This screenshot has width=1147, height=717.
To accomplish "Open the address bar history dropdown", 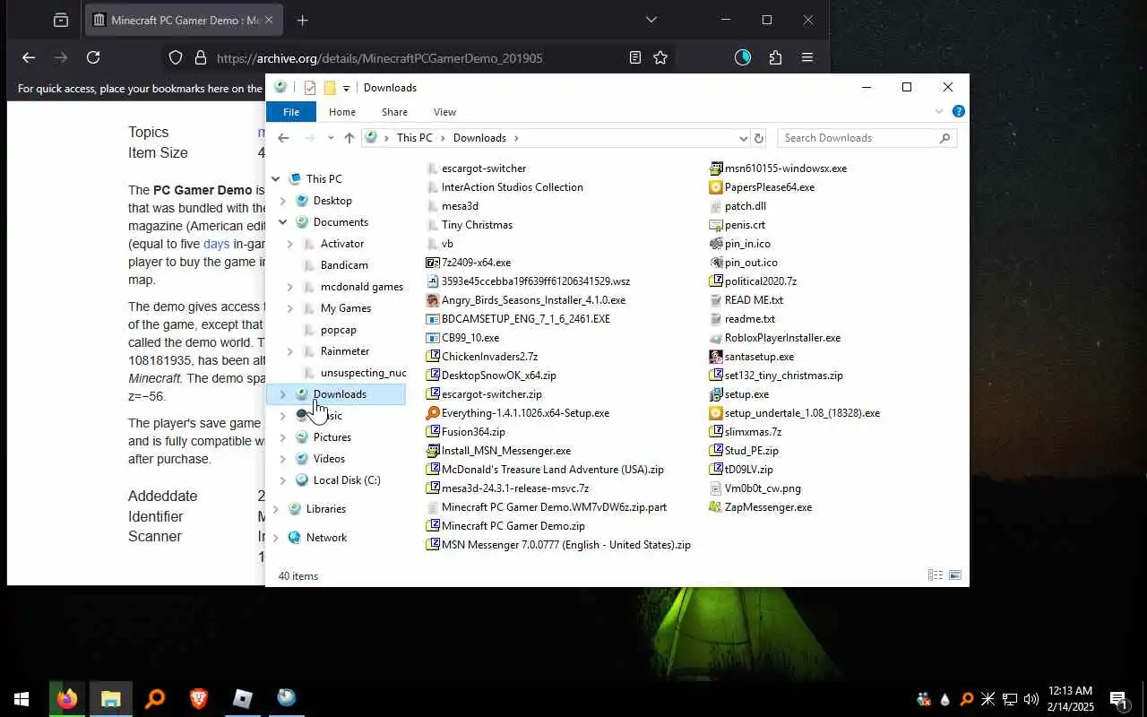I will pyautogui.click(x=743, y=138).
